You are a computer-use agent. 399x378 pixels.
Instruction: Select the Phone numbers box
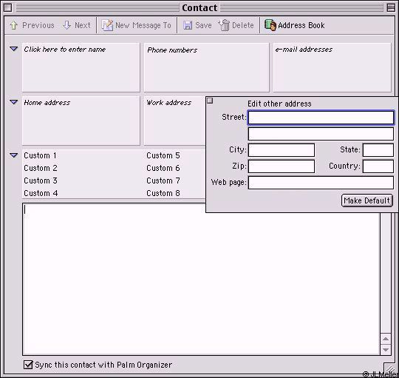(x=206, y=67)
